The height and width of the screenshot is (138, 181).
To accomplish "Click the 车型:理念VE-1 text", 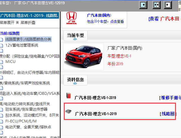I will pyautogui.click(x=119, y=56).
